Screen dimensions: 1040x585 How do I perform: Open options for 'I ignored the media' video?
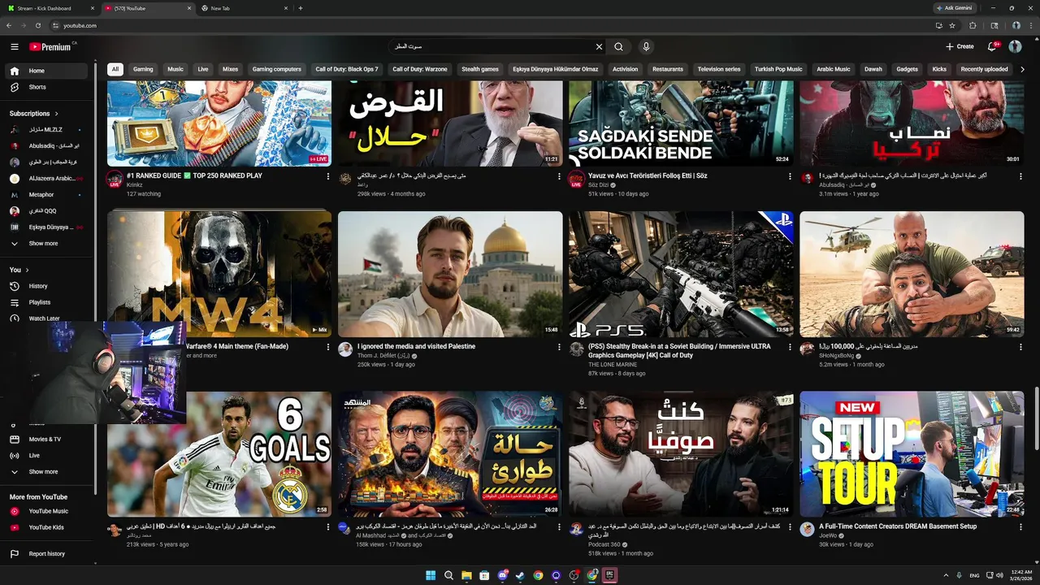[559, 347]
